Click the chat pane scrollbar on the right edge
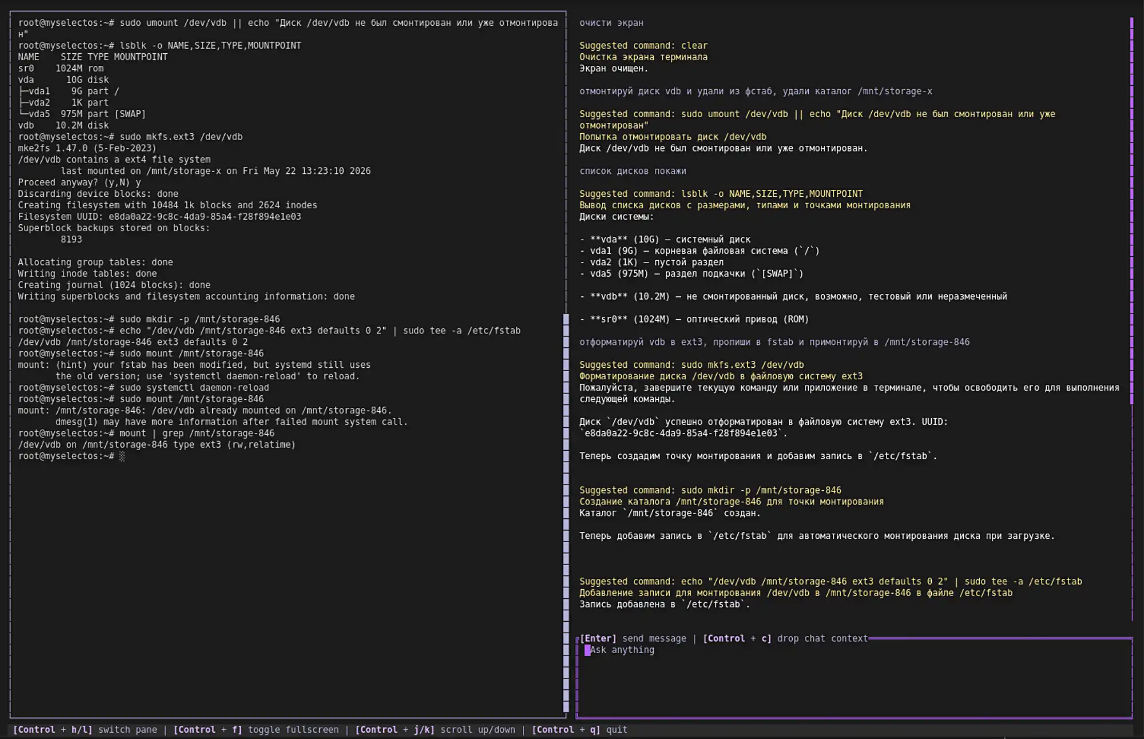The width and height of the screenshot is (1144, 739). pos(1131,210)
